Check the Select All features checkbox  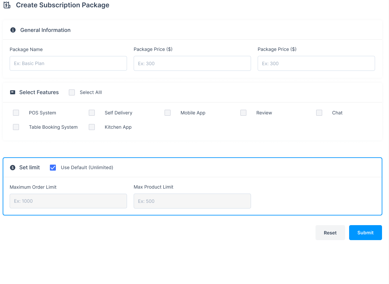coord(72,92)
